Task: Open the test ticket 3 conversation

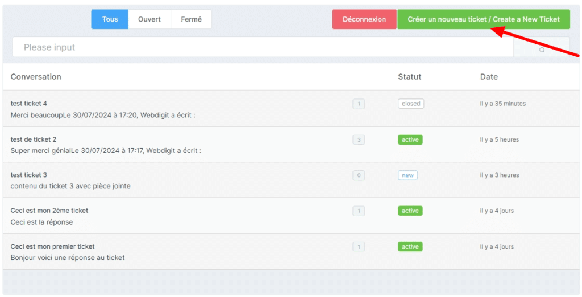Action: pos(29,175)
